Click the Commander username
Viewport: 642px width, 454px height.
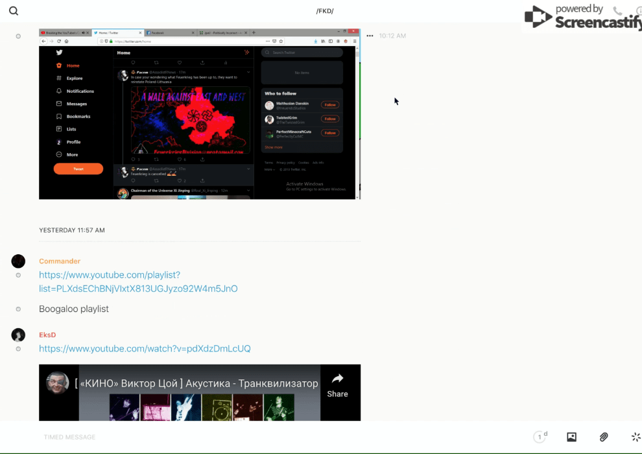pyautogui.click(x=60, y=261)
